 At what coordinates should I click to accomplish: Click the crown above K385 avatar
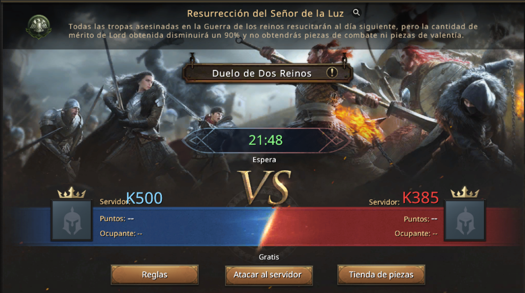[465, 192]
